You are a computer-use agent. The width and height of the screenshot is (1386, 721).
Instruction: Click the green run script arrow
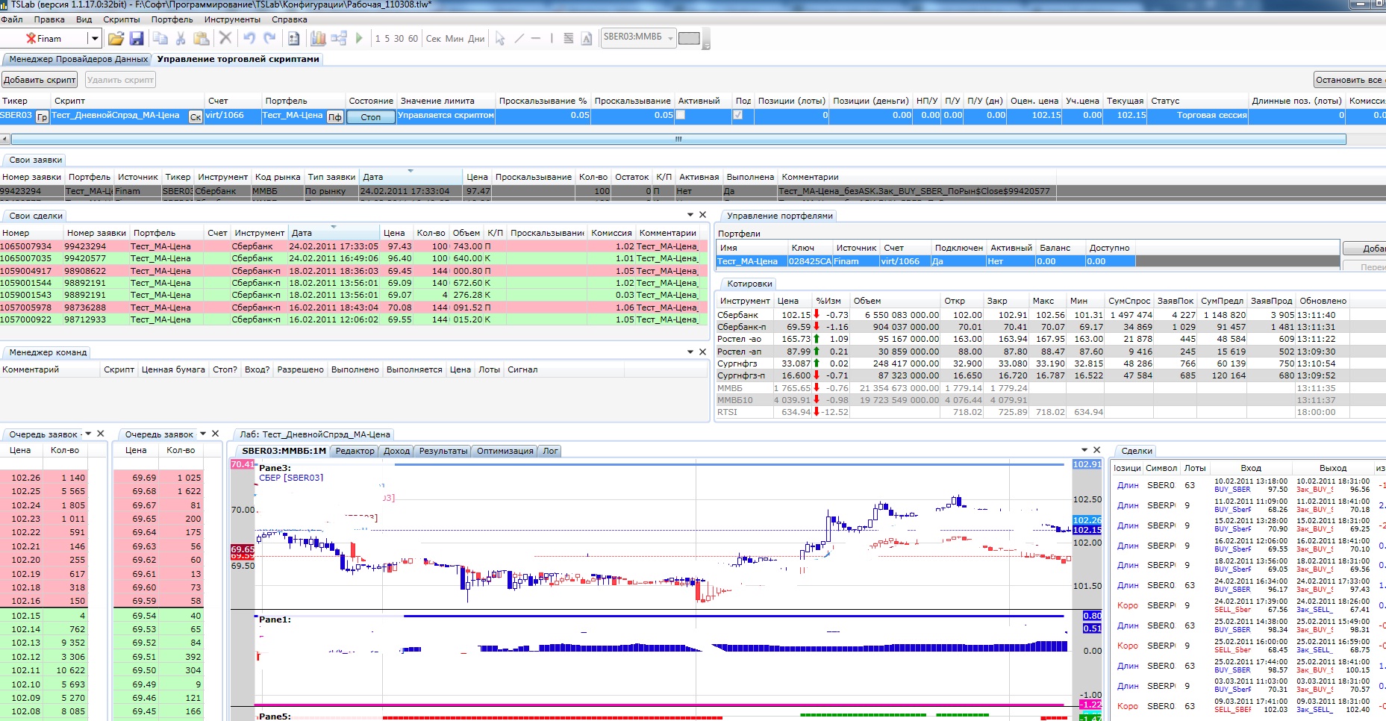(x=359, y=38)
